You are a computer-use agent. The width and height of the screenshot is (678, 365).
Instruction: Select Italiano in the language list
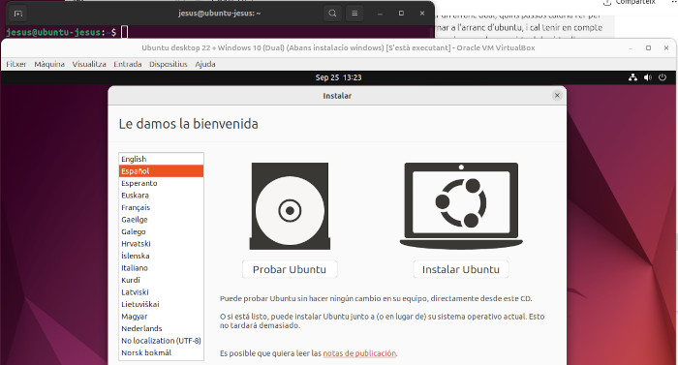click(161, 268)
